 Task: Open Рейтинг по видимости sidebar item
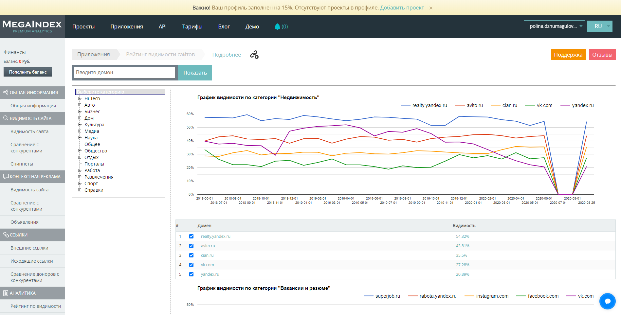pos(36,306)
